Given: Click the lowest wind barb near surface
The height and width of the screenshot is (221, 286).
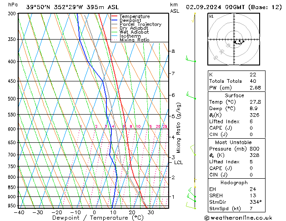Looking at the screenshot, I should point(191,206).
